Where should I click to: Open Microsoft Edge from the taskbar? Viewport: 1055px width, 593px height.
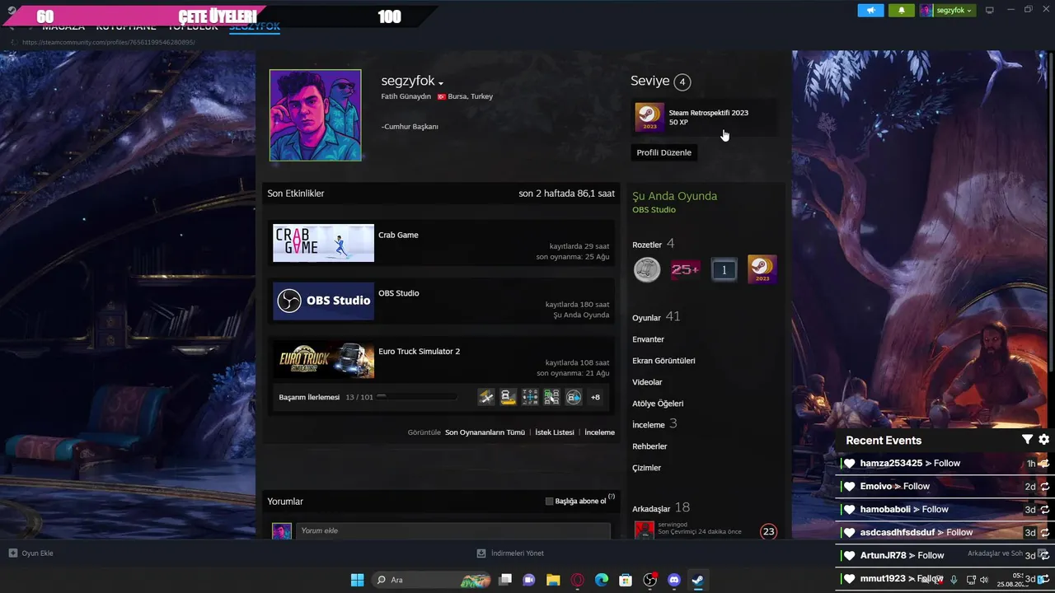[x=602, y=580]
